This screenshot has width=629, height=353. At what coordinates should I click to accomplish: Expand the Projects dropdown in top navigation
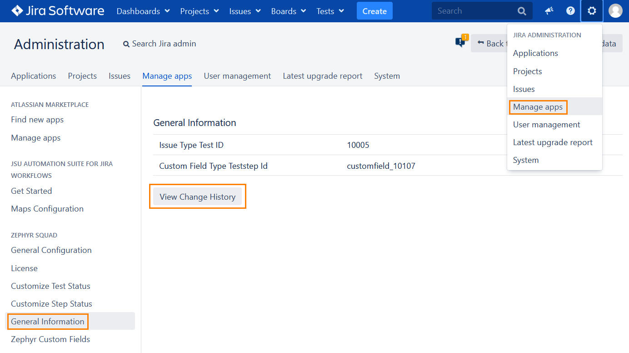click(200, 11)
